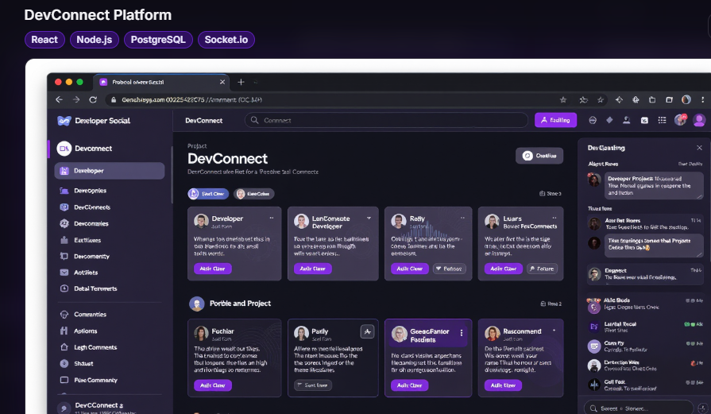Image resolution: width=711 pixels, height=414 pixels.
Task: Toggle the second filter chip with avatar
Action: [254, 194]
